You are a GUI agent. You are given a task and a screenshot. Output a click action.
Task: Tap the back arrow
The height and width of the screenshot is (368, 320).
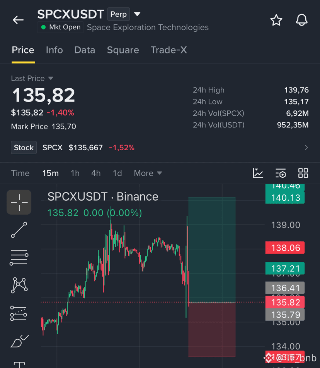pos(18,20)
